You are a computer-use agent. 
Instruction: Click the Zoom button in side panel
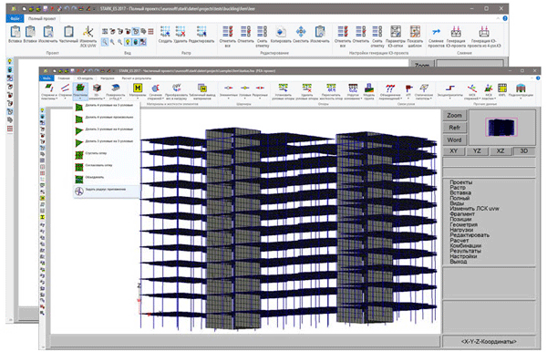pyautogui.click(x=454, y=115)
